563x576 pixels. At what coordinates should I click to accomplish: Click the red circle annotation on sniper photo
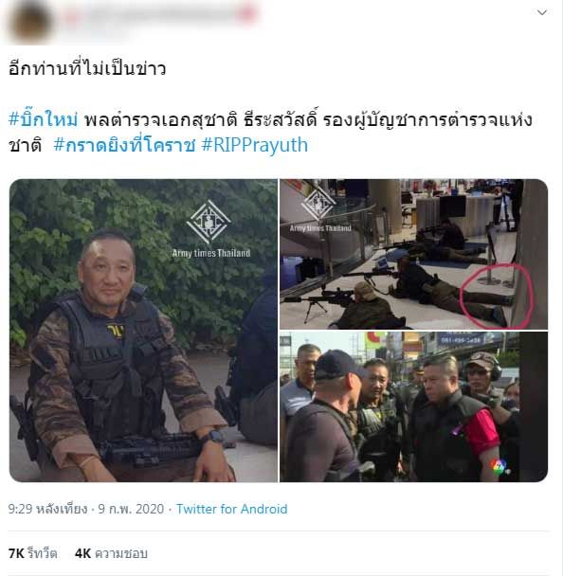(496, 296)
